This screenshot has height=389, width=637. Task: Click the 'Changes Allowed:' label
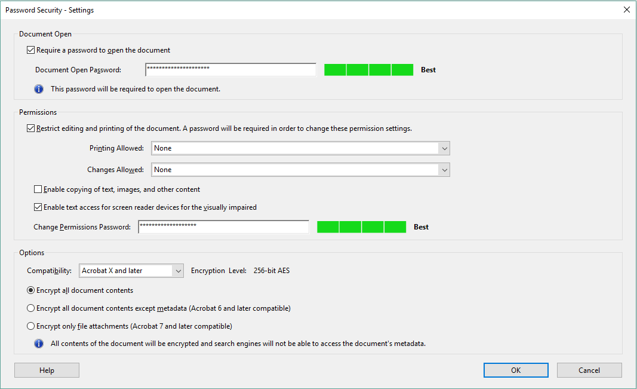[115, 170]
